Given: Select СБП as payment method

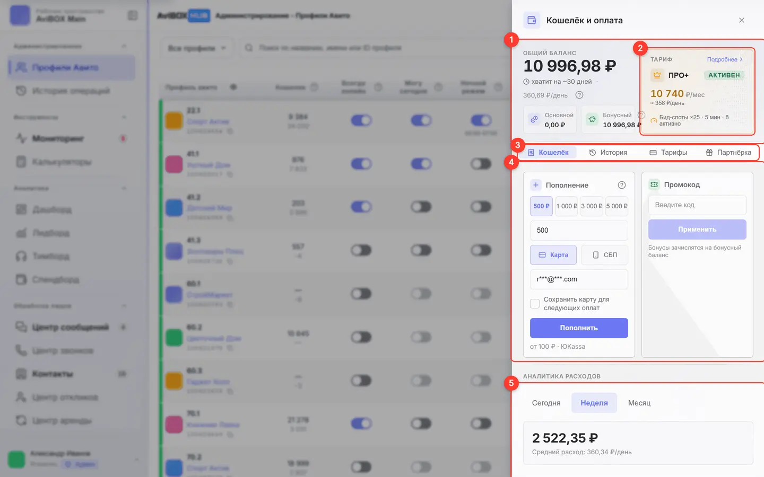Looking at the screenshot, I should [605, 255].
